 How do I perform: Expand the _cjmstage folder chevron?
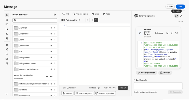[55, 28]
